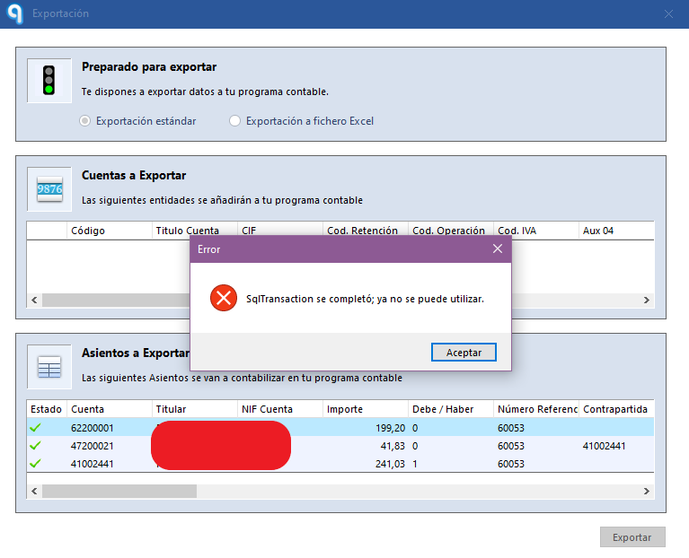Select Exportación estándar radio option
This screenshot has width=689, height=558.
[84, 120]
